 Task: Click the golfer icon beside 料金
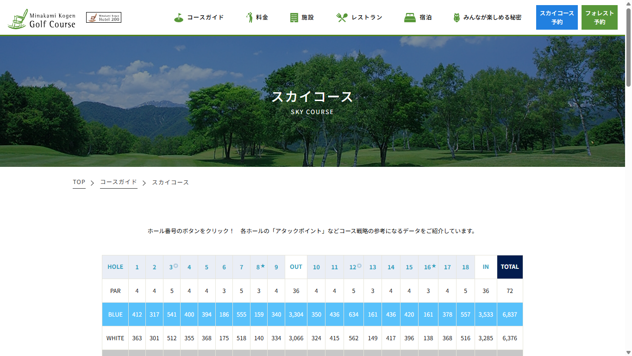tap(250, 18)
